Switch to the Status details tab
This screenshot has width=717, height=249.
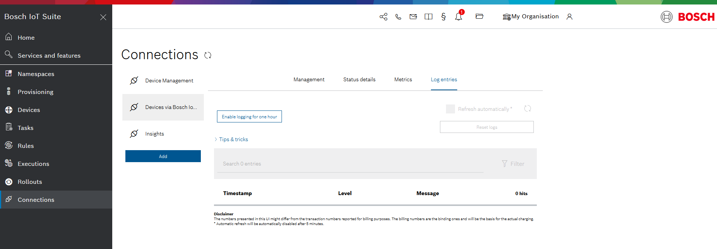359,79
